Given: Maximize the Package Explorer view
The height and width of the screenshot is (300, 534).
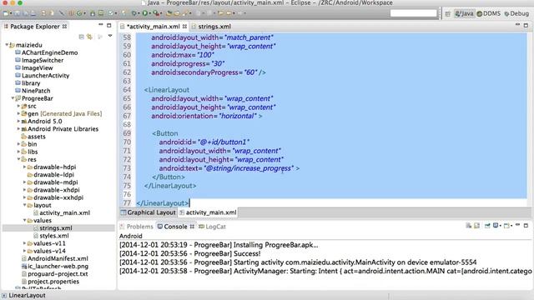Looking at the screenshot, I should pyautogui.click(x=109, y=25).
